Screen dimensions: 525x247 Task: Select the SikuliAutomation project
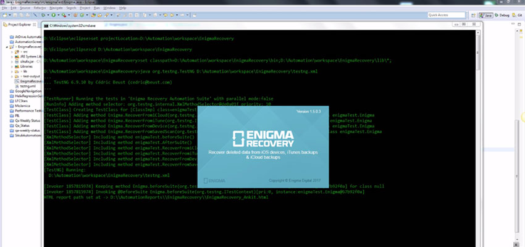[x=25, y=135]
